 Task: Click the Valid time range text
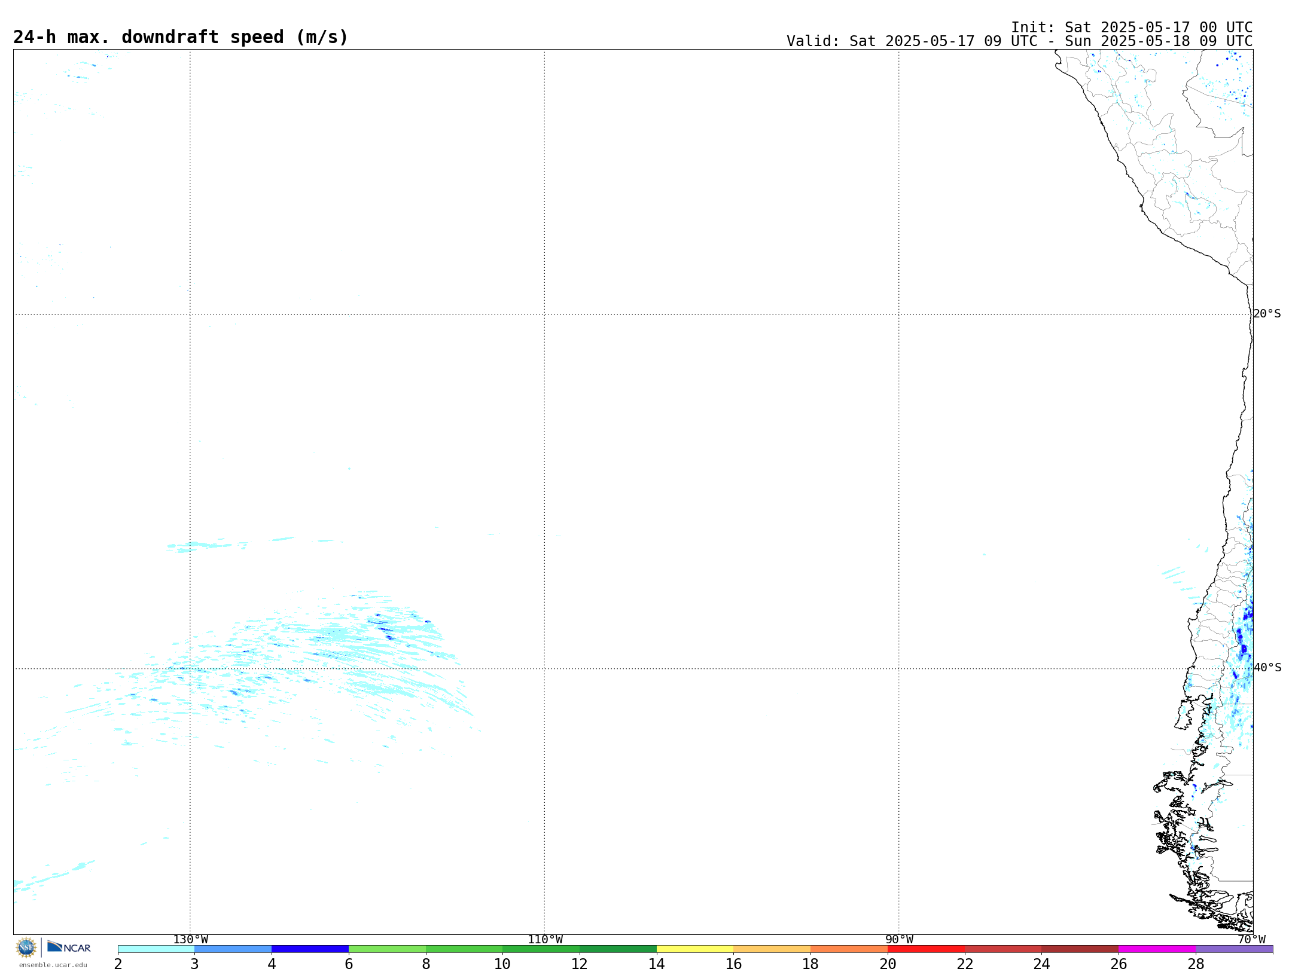pos(1019,41)
